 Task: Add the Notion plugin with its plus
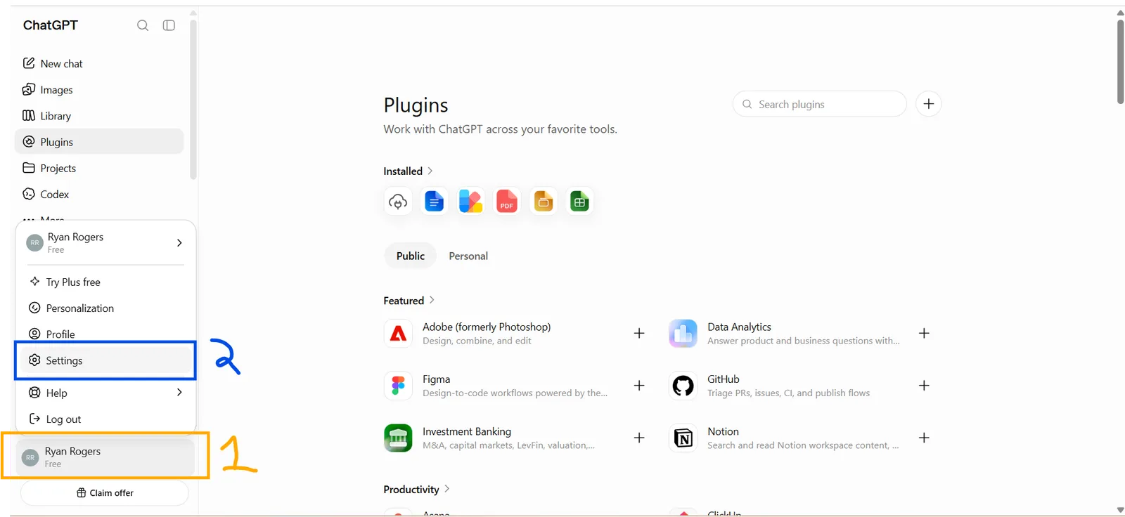pyautogui.click(x=924, y=438)
